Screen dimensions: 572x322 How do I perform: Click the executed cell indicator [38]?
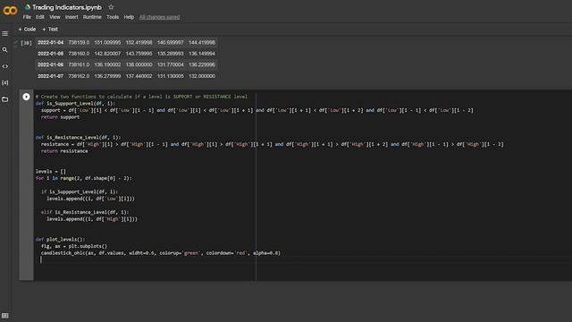pyautogui.click(x=26, y=43)
